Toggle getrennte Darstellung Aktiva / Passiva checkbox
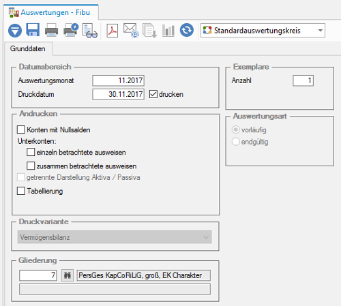The image size is (341, 306). click(x=21, y=177)
